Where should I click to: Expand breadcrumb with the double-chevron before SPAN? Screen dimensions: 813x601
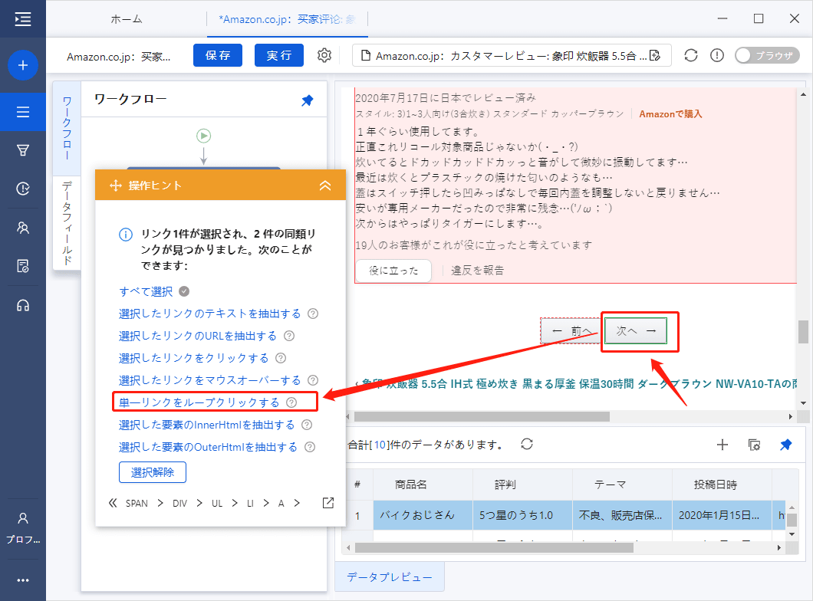tap(113, 503)
